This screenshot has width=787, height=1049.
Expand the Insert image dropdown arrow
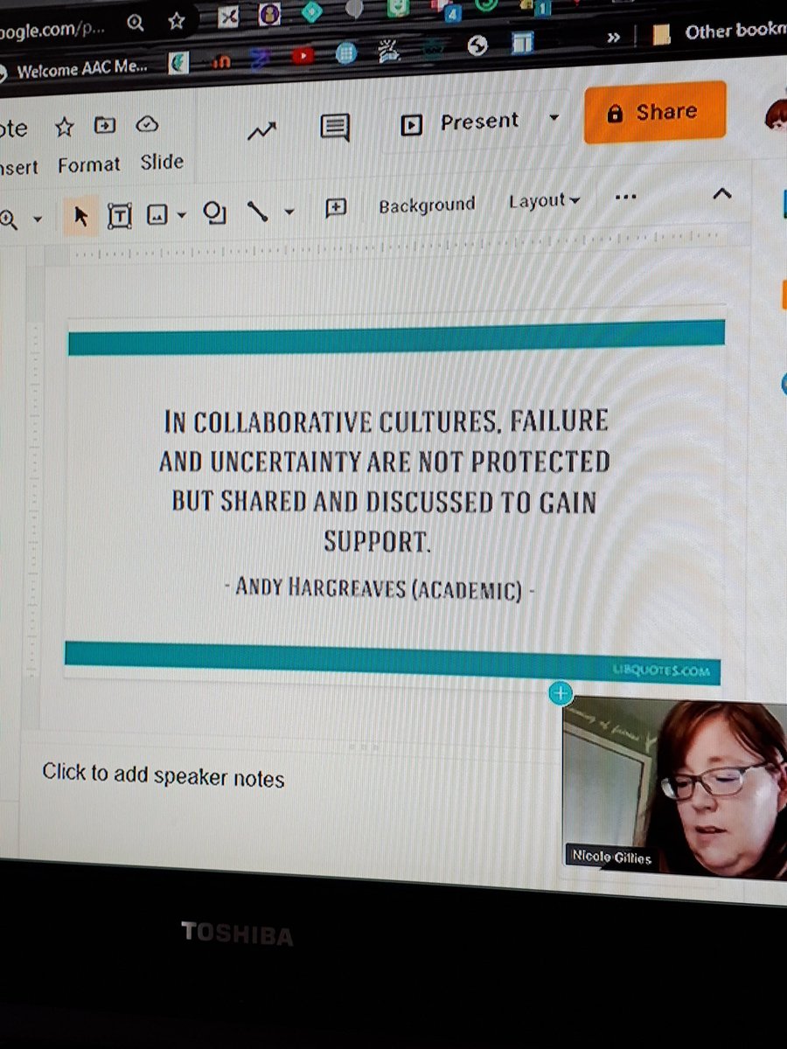click(181, 214)
